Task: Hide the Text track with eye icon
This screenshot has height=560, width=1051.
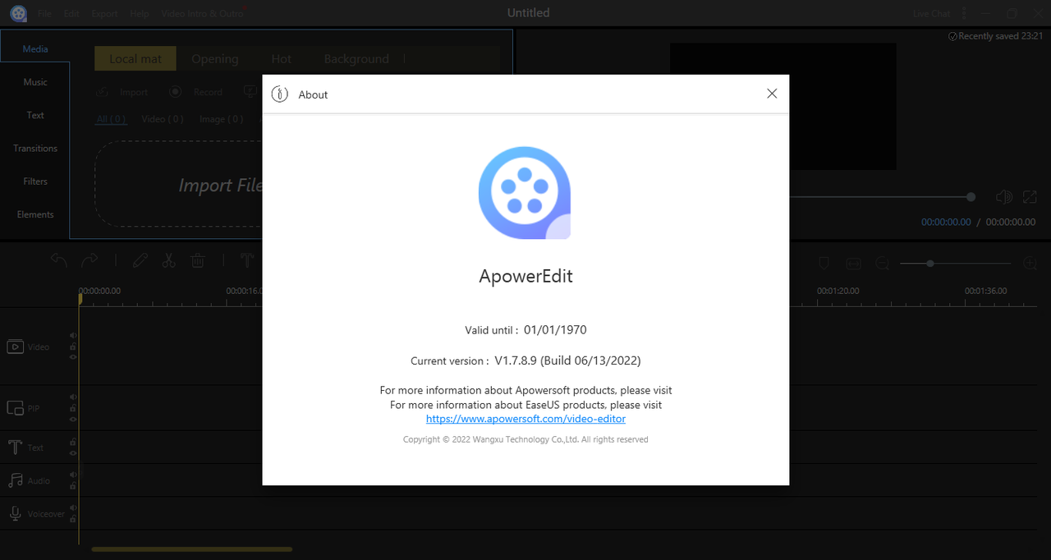Action: [73, 453]
